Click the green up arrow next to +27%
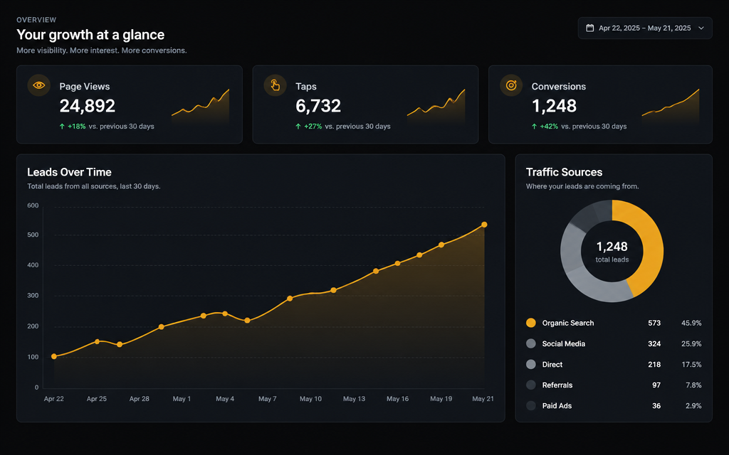Image resolution: width=729 pixels, height=455 pixels. pyautogui.click(x=298, y=127)
